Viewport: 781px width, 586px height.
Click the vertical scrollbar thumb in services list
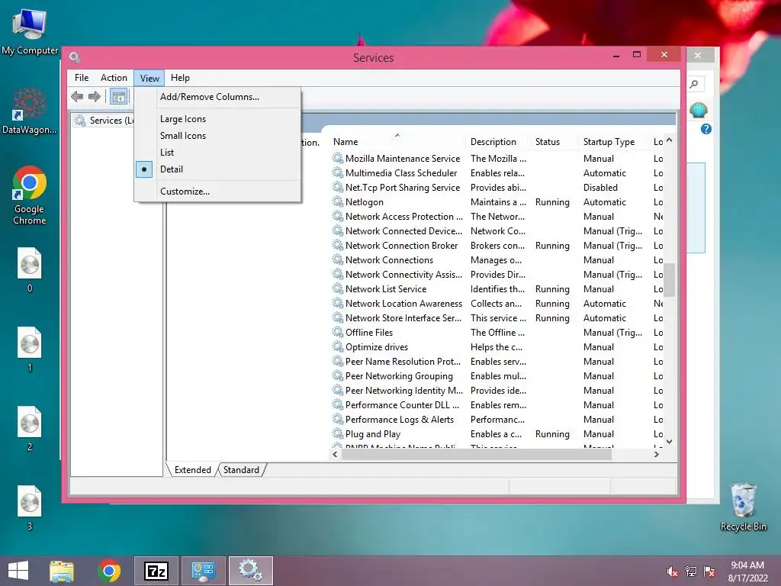pyautogui.click(x=670, y=280)
